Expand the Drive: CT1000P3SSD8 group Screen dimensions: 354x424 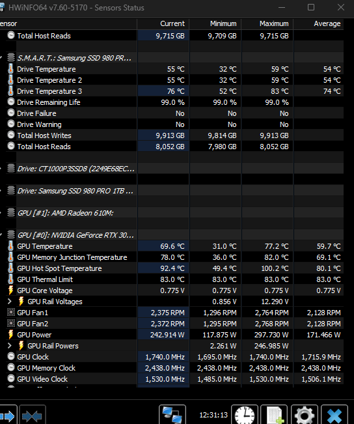[1, 169]
